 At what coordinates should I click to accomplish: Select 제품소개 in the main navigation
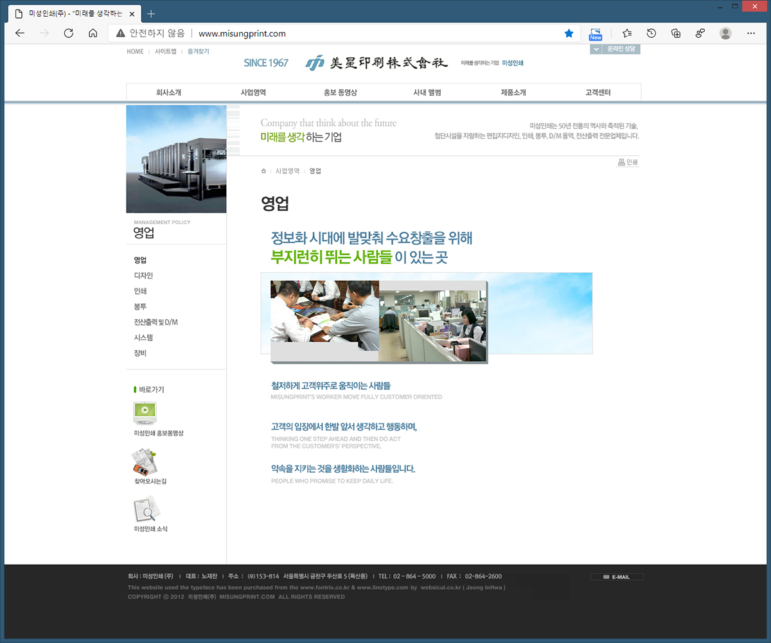(513, 92)
